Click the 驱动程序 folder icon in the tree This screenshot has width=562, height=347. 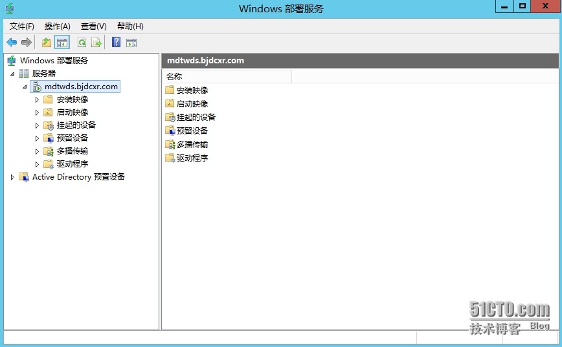coord(49,164)
